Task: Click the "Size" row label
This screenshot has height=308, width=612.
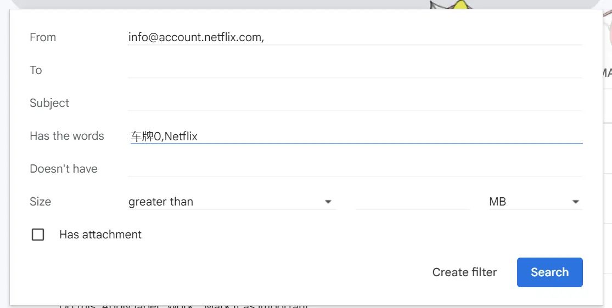Action: pos(40,202)
